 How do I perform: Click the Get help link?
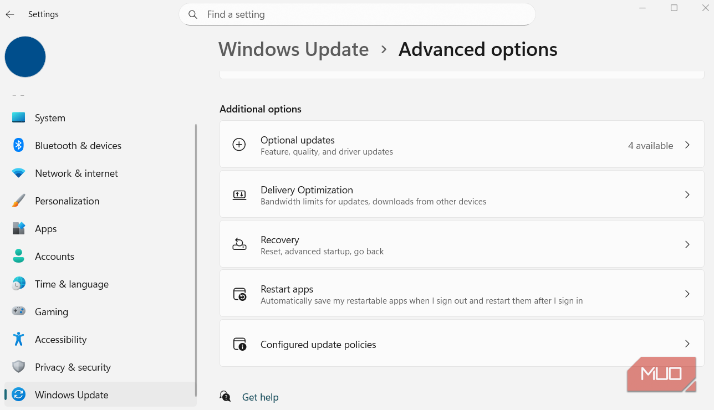click(x=260, y=397)
